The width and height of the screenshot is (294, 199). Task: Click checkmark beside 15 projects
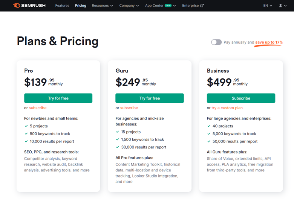[x=118, y=132]
